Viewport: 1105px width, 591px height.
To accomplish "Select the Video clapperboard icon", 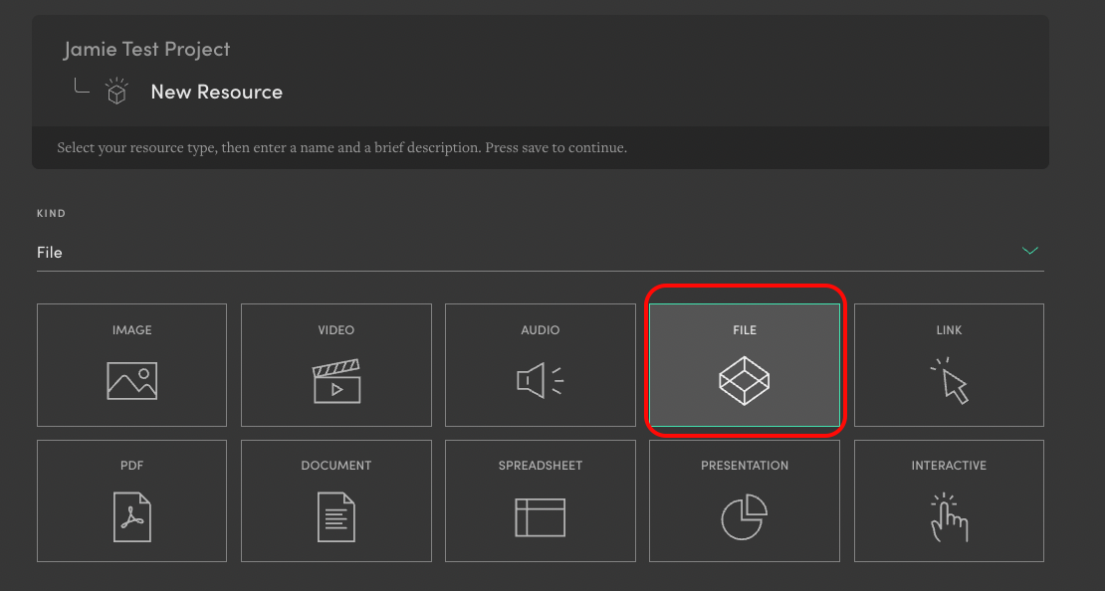I will [x=335, y=380].
